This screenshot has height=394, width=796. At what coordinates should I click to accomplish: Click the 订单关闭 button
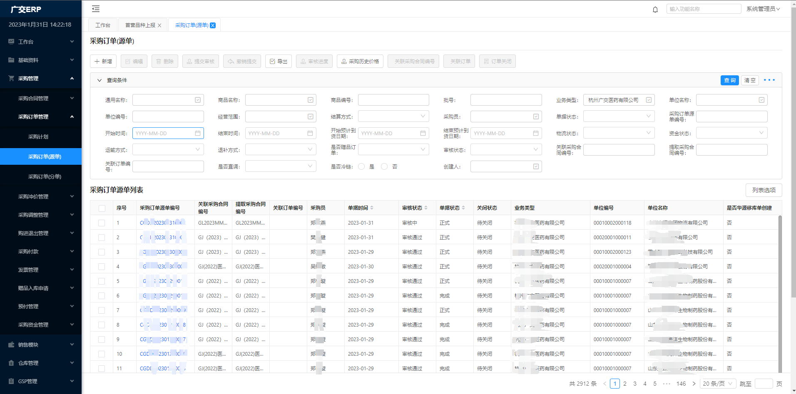click(x=497, y=61)
